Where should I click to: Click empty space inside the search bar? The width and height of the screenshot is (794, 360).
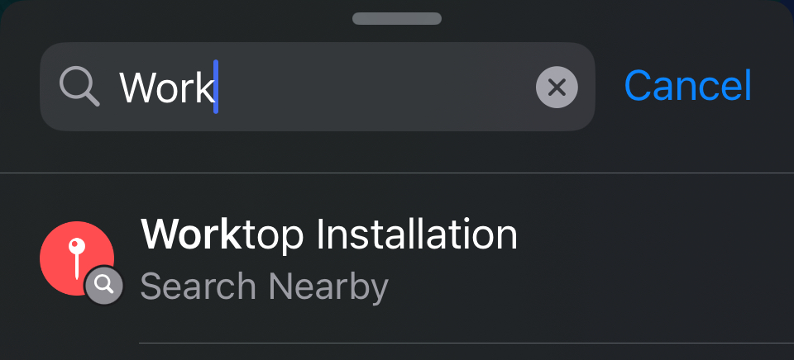point(375,87)
